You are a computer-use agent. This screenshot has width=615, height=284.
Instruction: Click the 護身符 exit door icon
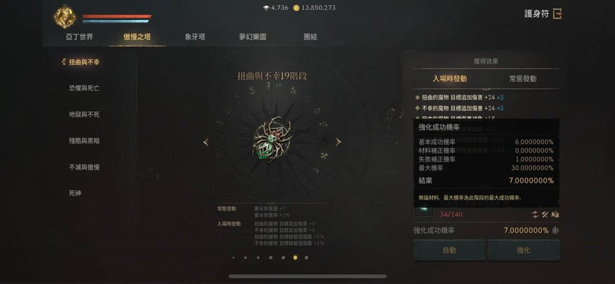pos(557,14)
